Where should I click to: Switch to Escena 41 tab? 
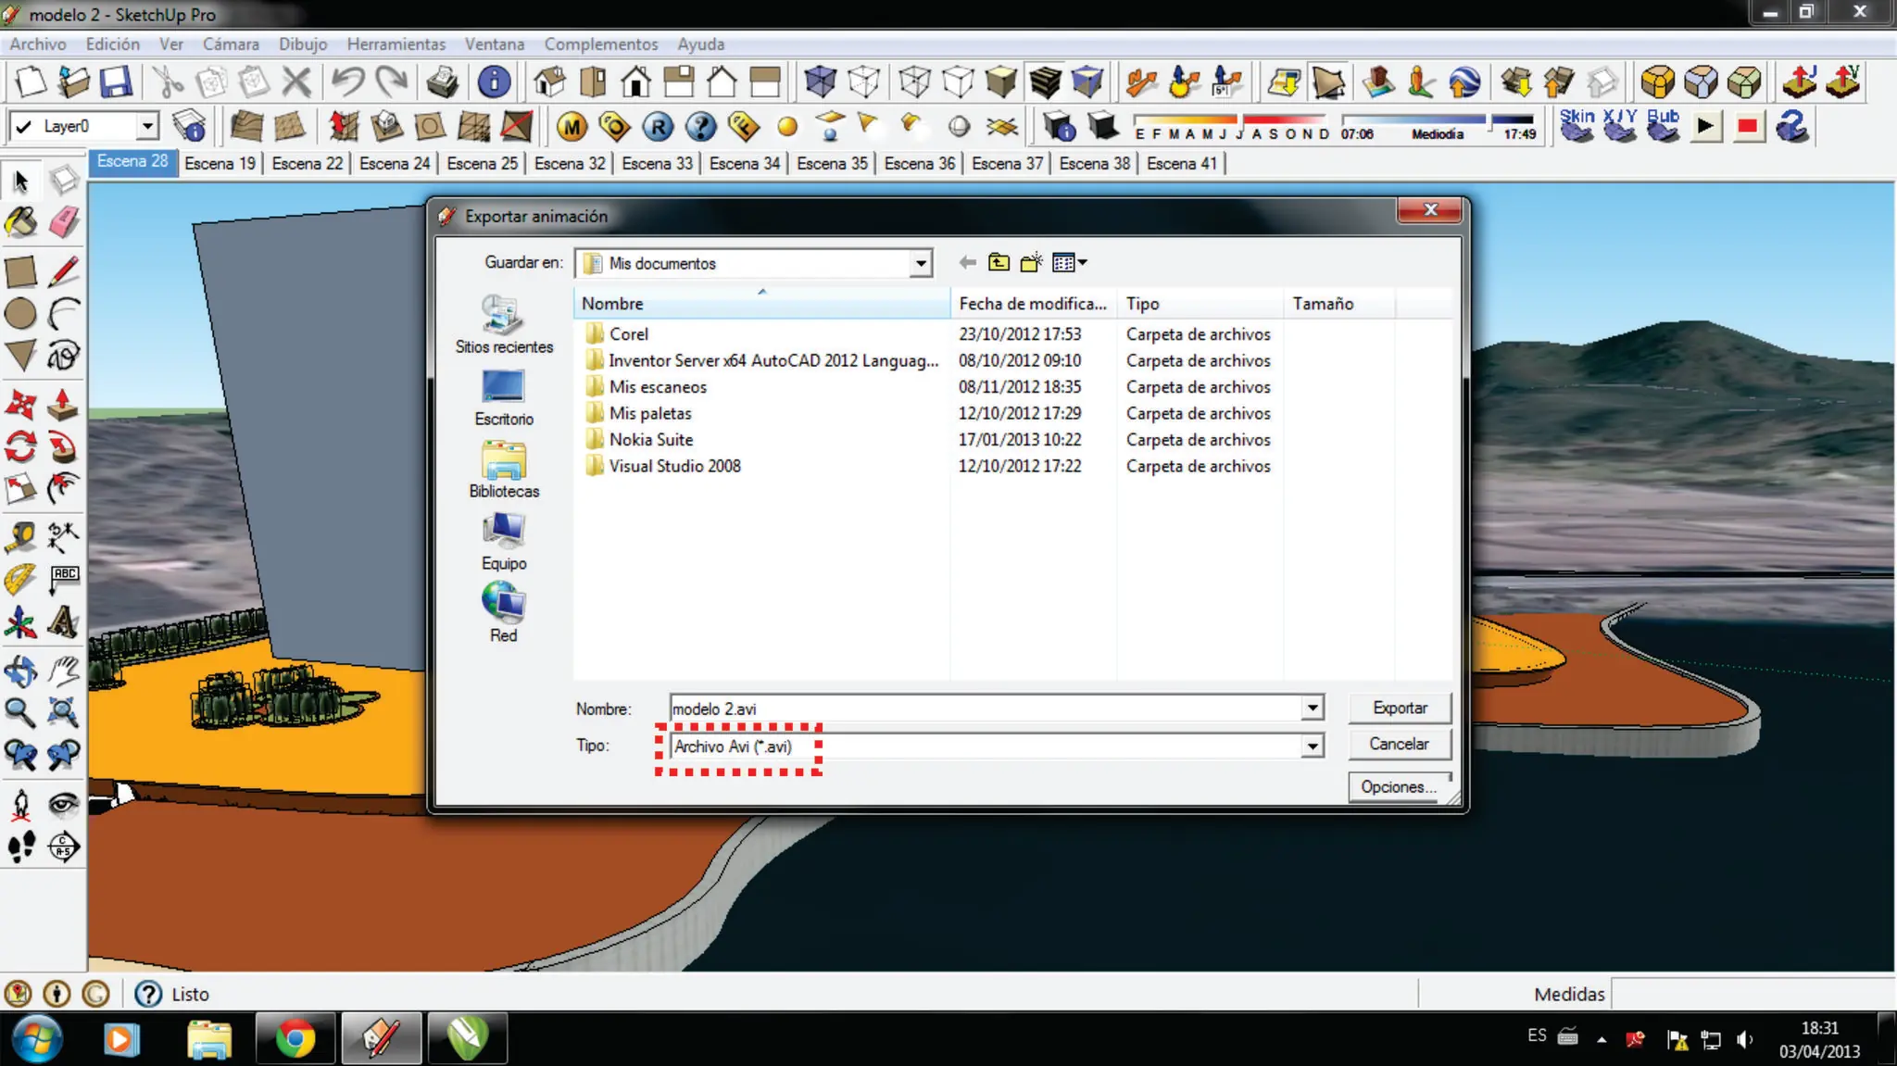(1182, 163)
